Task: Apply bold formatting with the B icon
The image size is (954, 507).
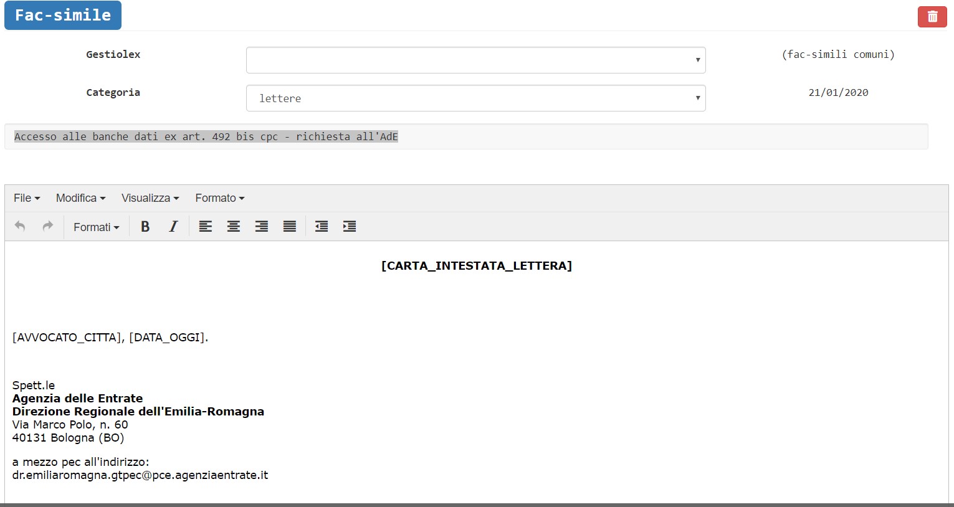Action: click(145, 226)
